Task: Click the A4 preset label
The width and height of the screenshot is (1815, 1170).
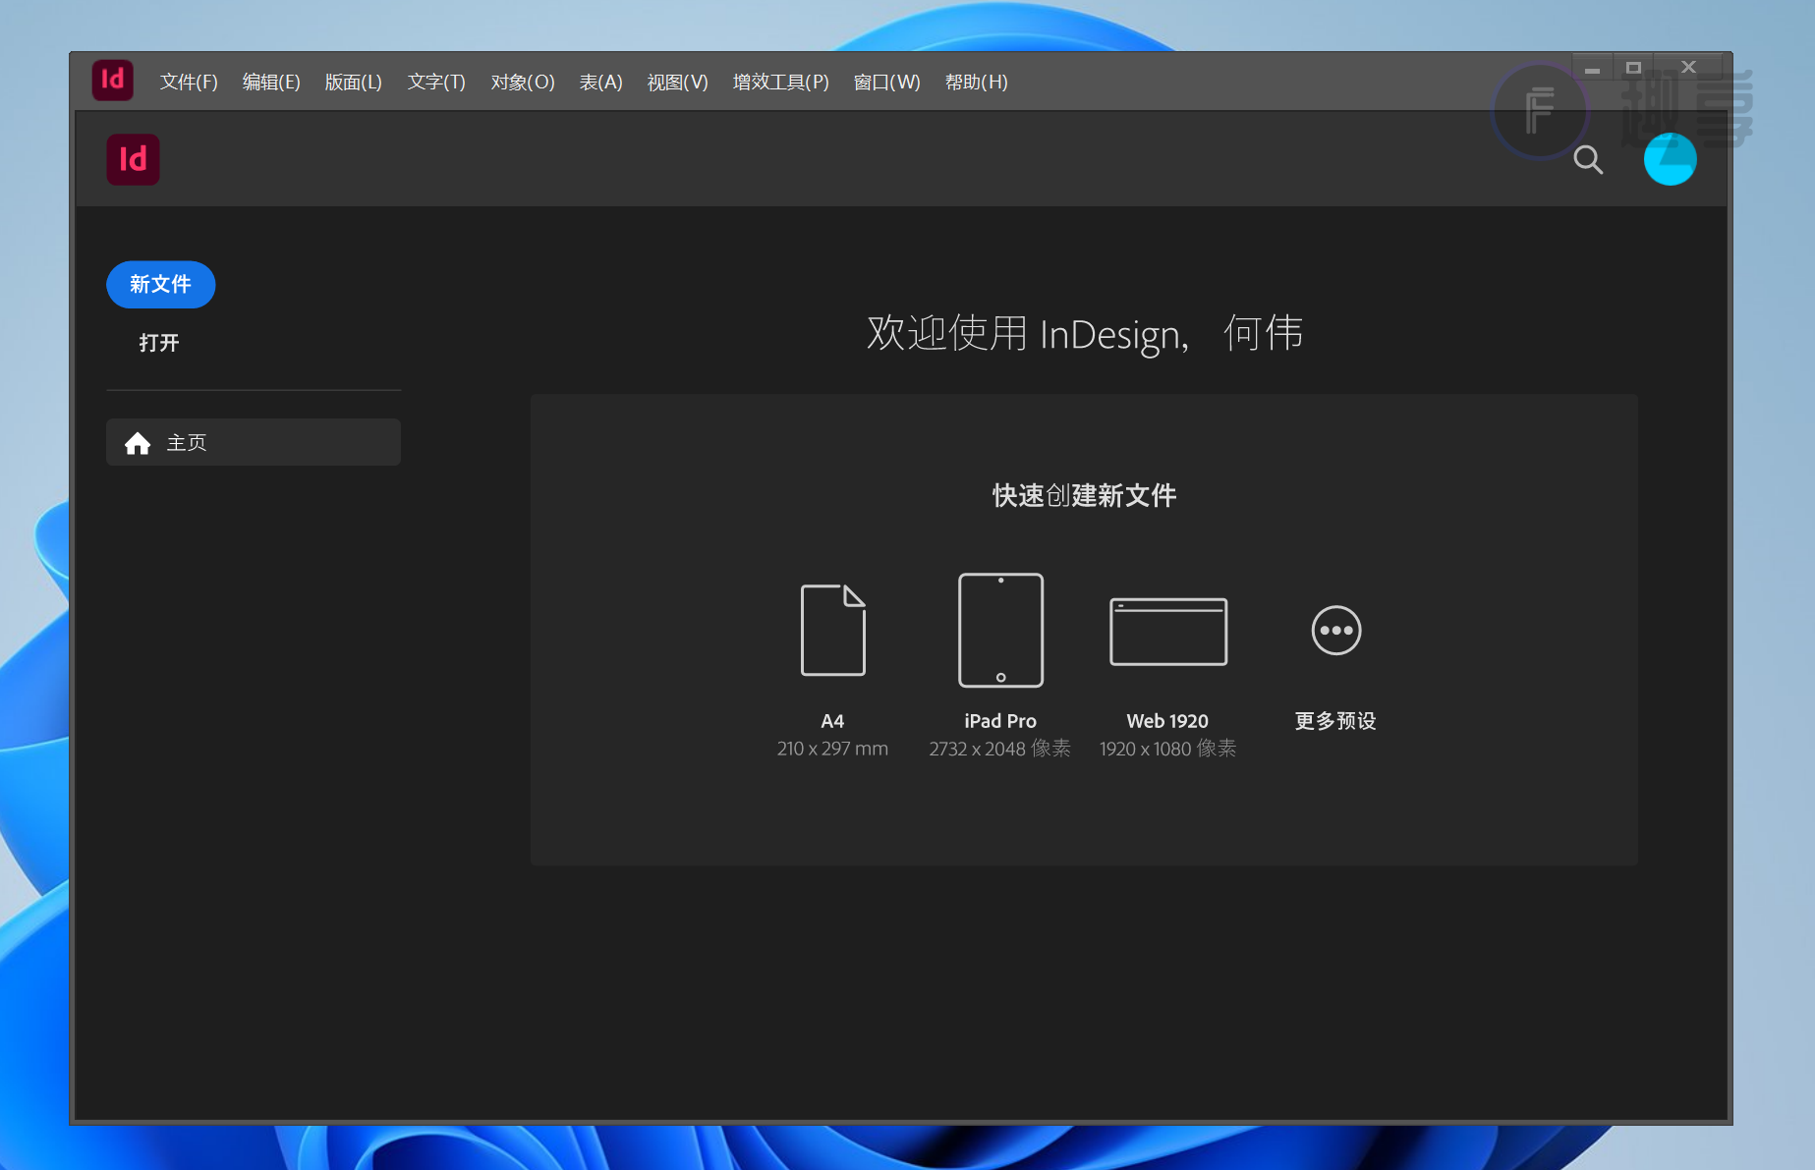Action: pos(832,721)
